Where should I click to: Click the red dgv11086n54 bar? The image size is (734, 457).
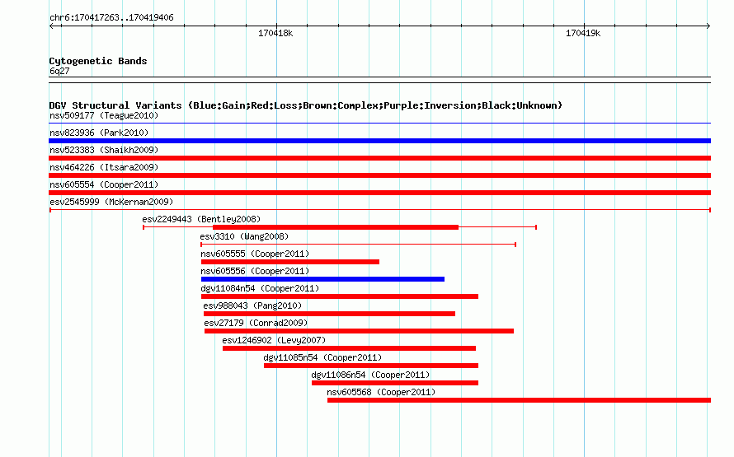tap(394, 383)
